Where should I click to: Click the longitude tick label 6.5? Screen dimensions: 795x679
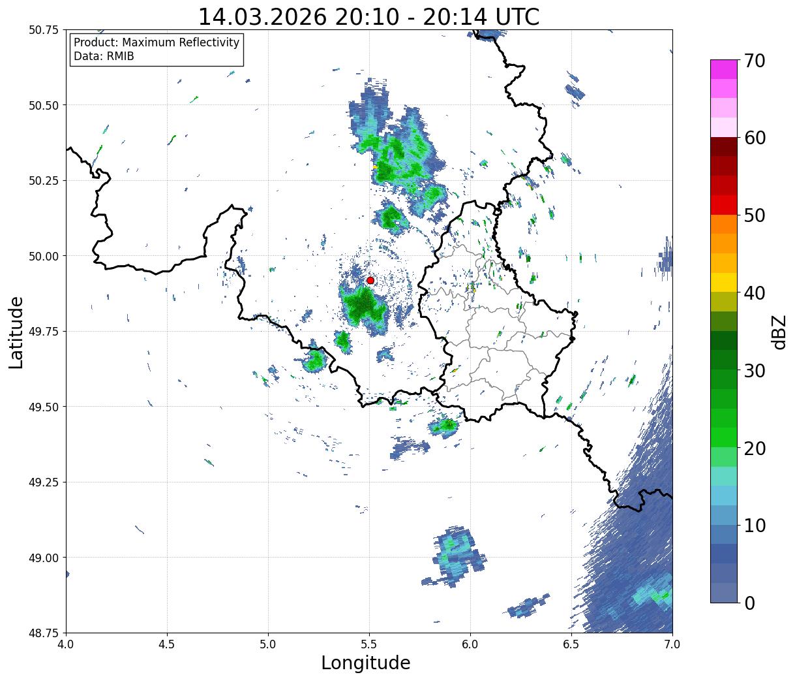[571, 644]
